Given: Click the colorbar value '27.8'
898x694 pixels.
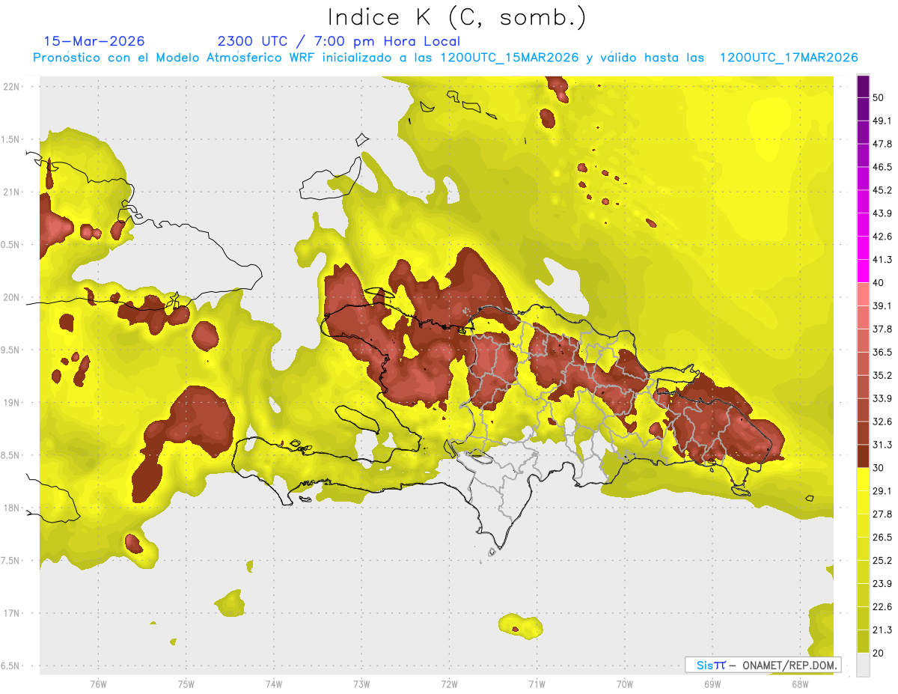Looking at the screenshot, I should tap(882, 514).
